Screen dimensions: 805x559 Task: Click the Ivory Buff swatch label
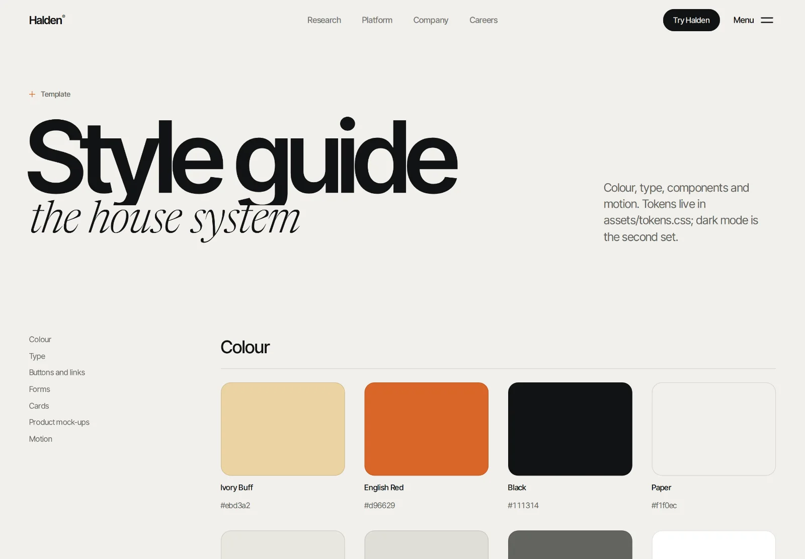coord(237,488)
